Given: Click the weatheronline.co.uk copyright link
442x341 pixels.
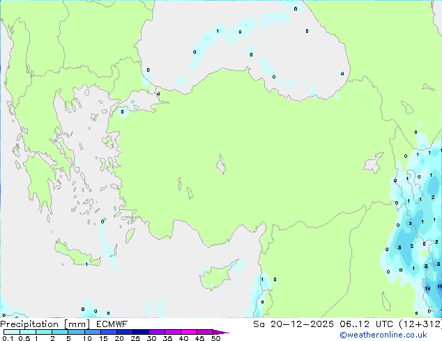Looking at the screenshot, I should (383, 335).
